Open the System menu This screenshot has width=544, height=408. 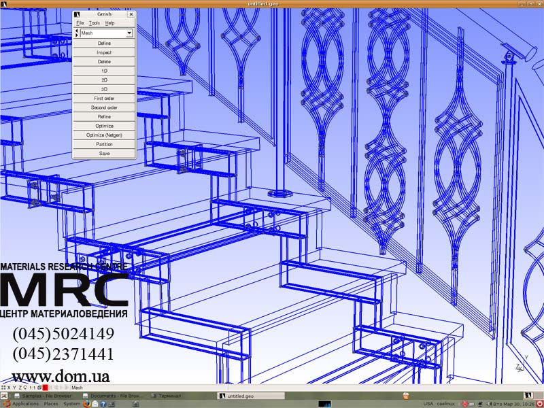[x=71, y=404]
